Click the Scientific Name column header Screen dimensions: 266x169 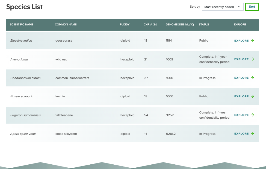[x=21, y=25]
